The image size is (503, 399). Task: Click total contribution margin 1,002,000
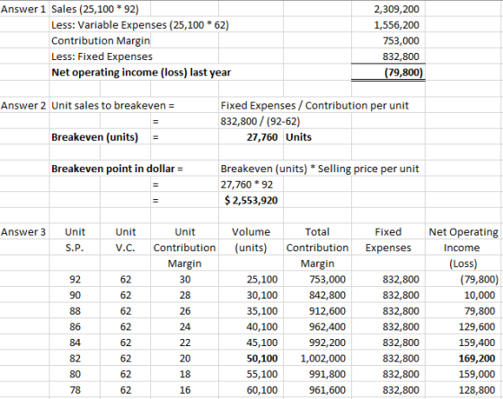pos(323,359)
